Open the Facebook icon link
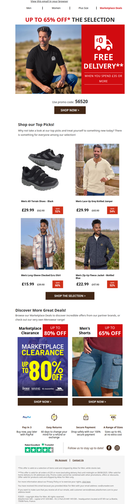The height and width of the screenshot is (504, 140). point(109,448)
